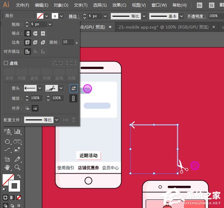Click swap arrowhead start and end button
224x208 pixels.
(x=74, y=88)
